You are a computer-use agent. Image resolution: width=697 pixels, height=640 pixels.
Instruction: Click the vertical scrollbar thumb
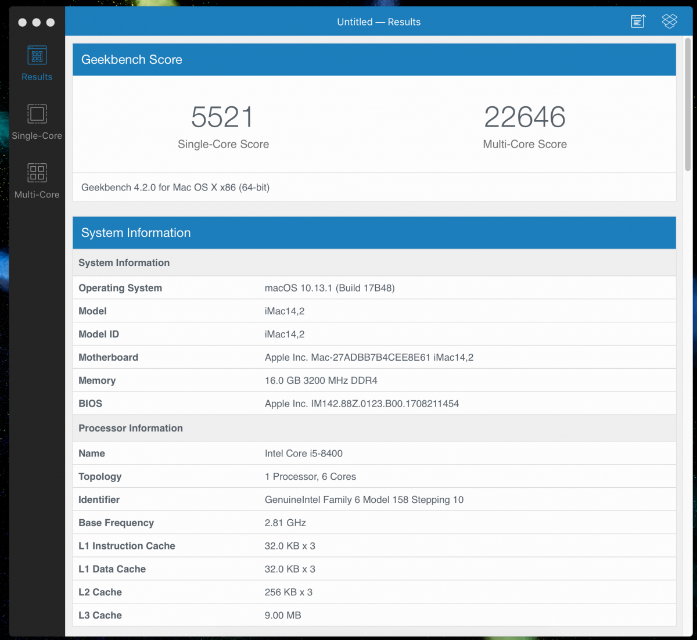click(688, 105)
